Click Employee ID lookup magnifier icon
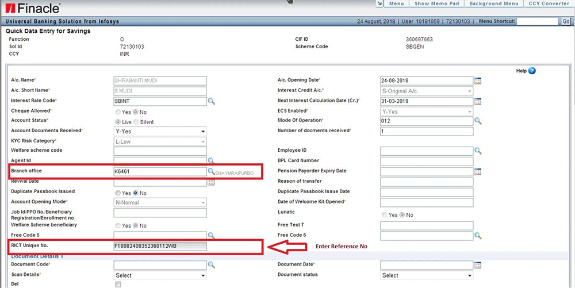 click(x=477, y=151)
